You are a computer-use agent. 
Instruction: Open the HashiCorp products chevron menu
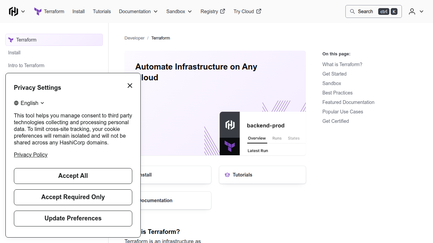[23, 11]
